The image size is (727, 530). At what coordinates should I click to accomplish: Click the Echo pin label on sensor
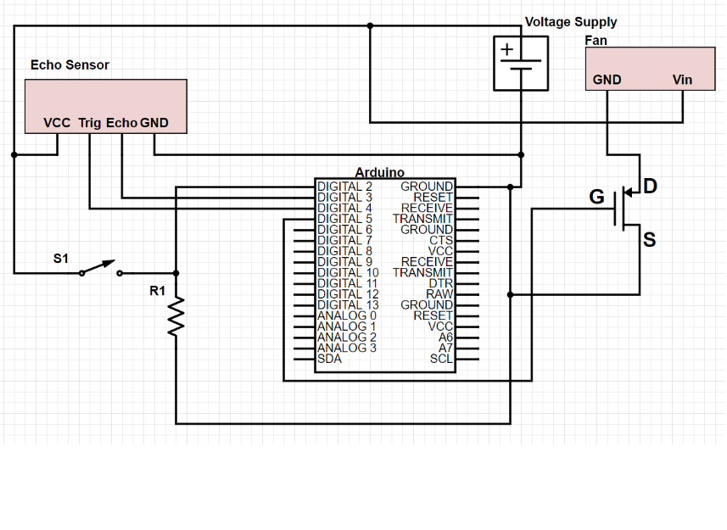(x=121, y=123)
